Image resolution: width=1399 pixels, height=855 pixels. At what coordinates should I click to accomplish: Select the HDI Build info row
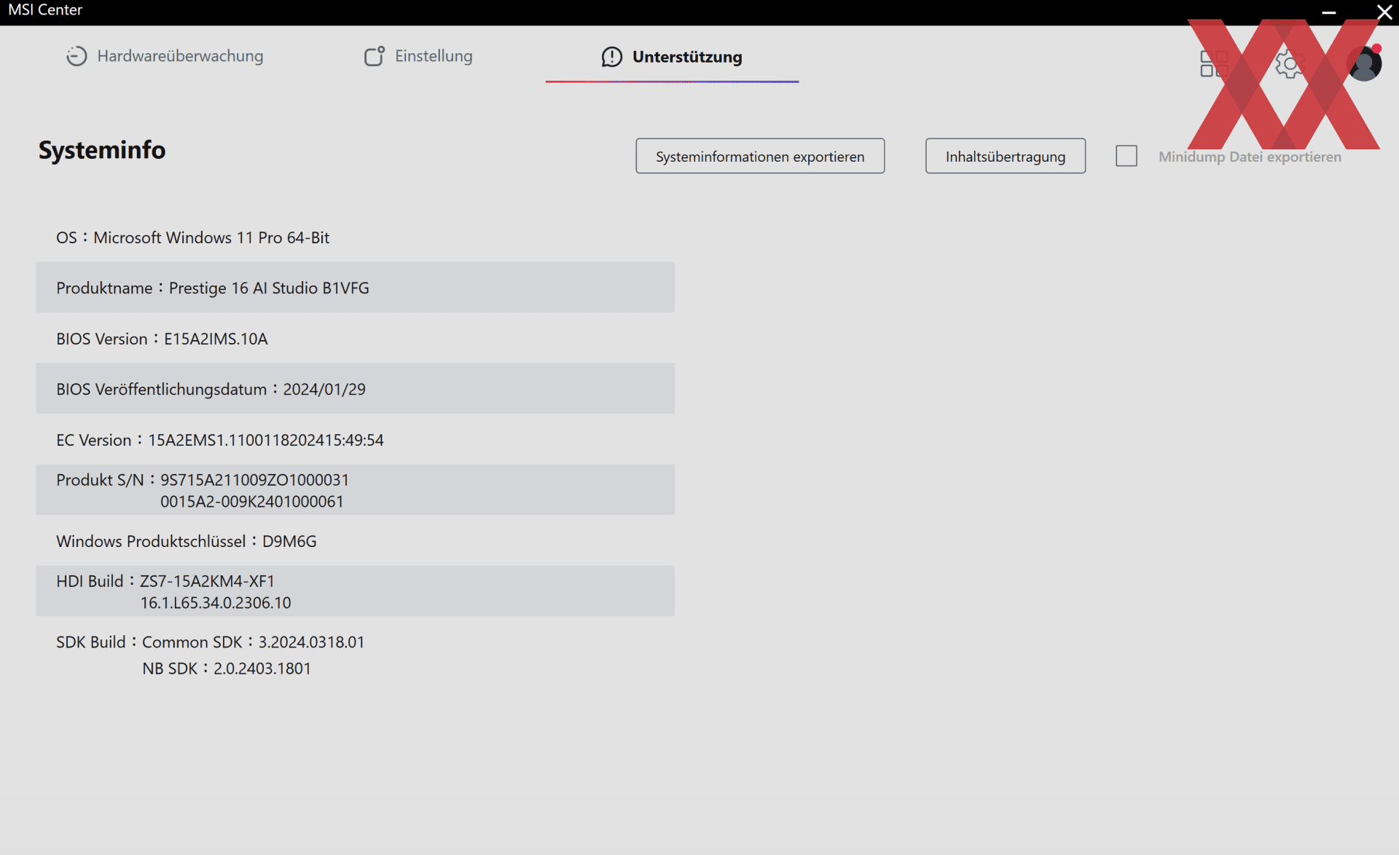356,591
